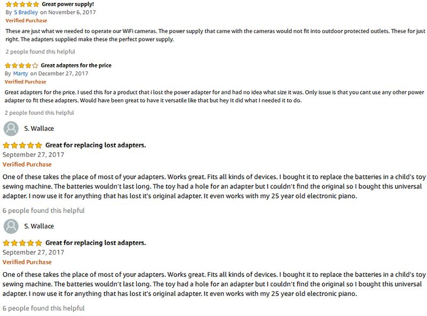Open Marty's reviewer profile
427x316 pixels.
point(20,74)
